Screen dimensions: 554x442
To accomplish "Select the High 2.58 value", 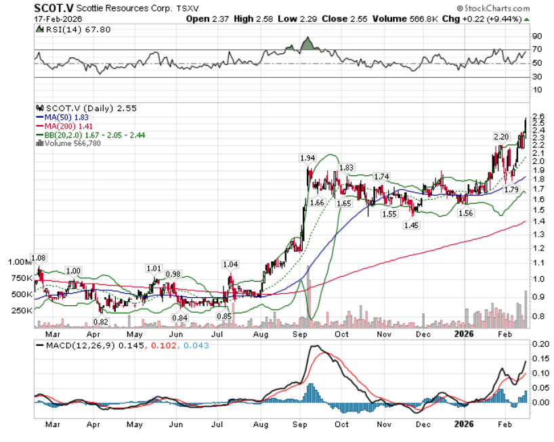I will (253, 19).
